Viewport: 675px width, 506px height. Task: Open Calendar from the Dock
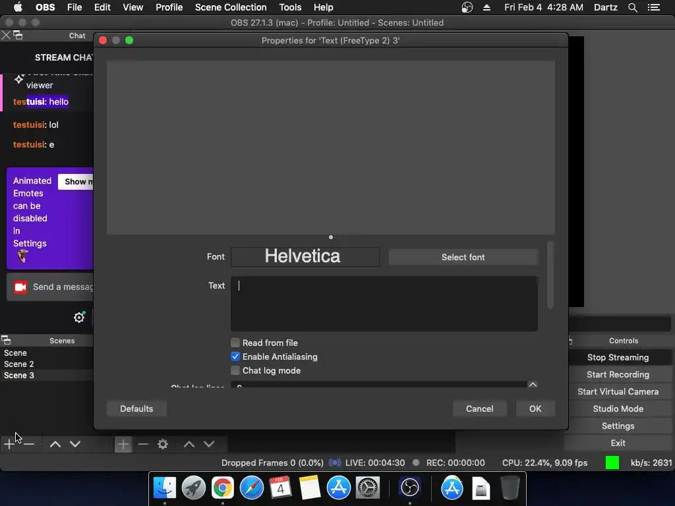pos(280,488)
